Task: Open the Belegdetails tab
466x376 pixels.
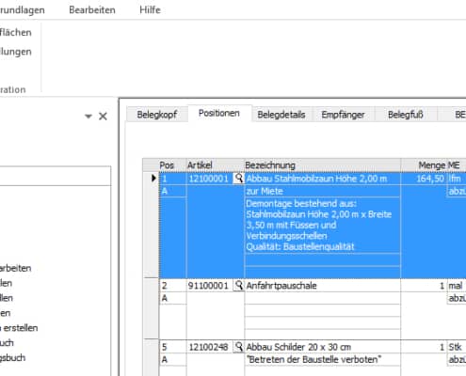Action: click(281, 115)
